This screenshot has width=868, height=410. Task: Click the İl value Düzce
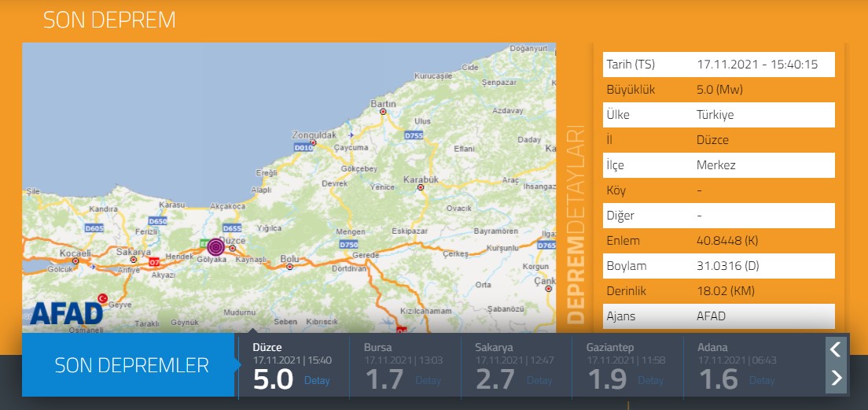712,139
